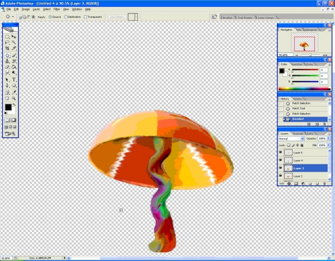Select the Lasso tool
Screen dimensions: 335x261
click(7, 42)
